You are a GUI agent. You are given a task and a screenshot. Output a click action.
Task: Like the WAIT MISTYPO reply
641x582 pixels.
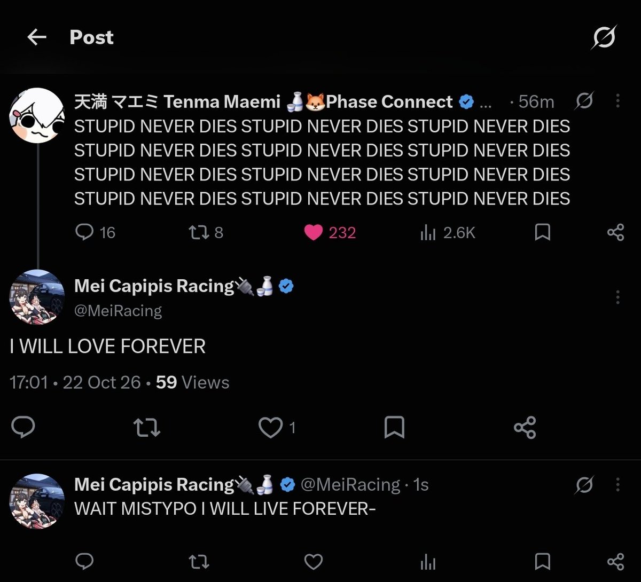[314, 561]
